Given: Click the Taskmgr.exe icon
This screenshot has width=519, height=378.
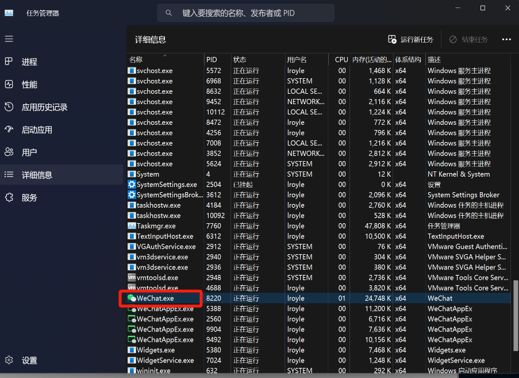Looking at the screenshot, I should tap(132, 226).
